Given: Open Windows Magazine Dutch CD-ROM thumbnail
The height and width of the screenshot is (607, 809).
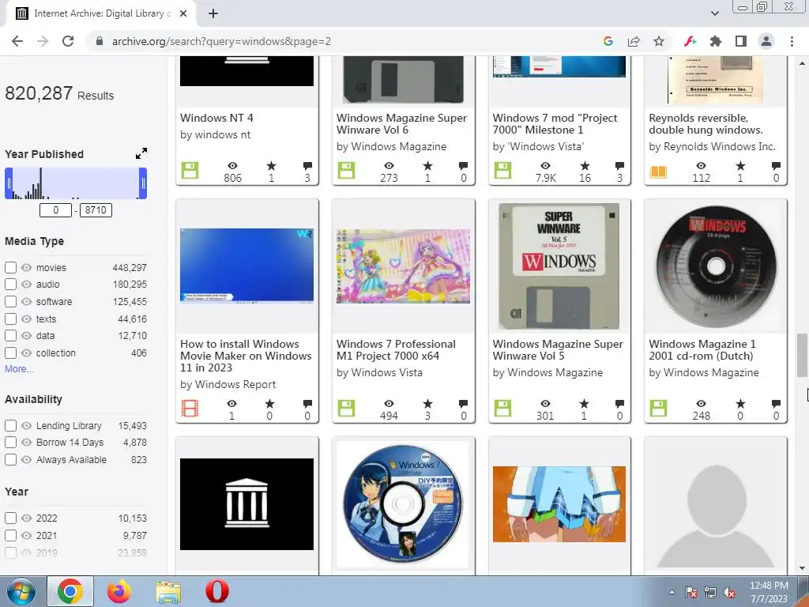Looking at the screenshot, I should (716, 266).
